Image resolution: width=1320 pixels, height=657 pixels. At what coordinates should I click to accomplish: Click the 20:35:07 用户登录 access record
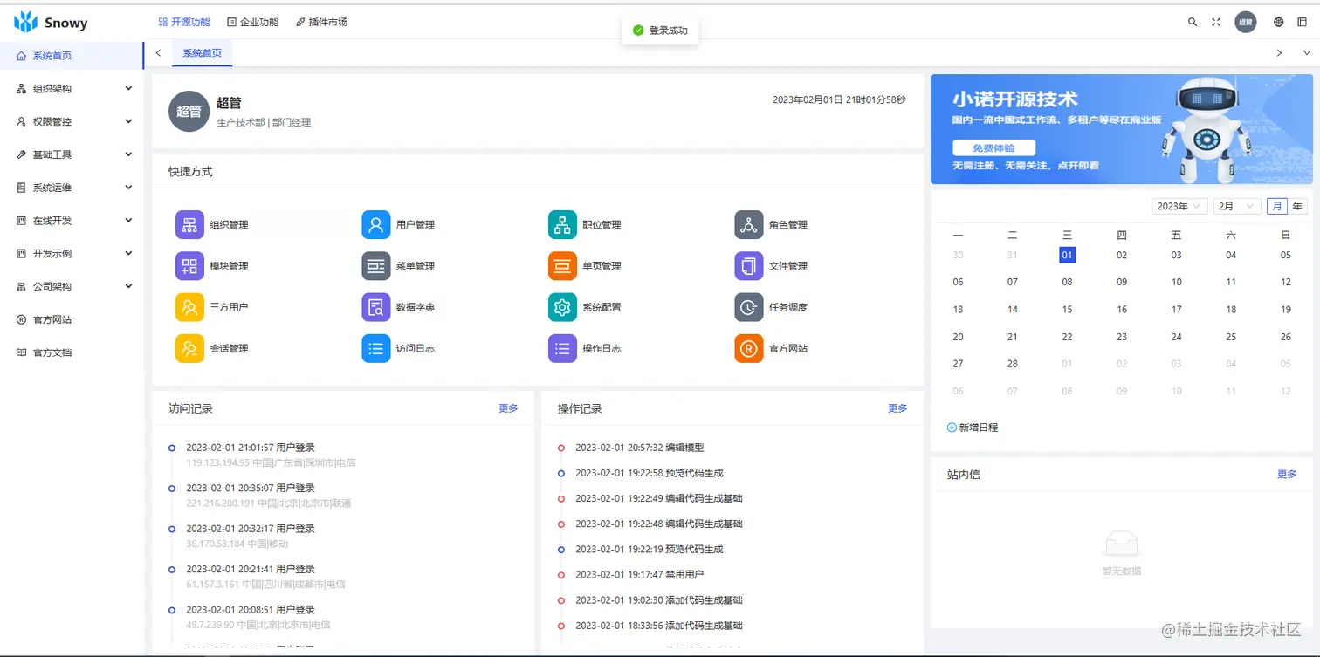tap(250, 488)
